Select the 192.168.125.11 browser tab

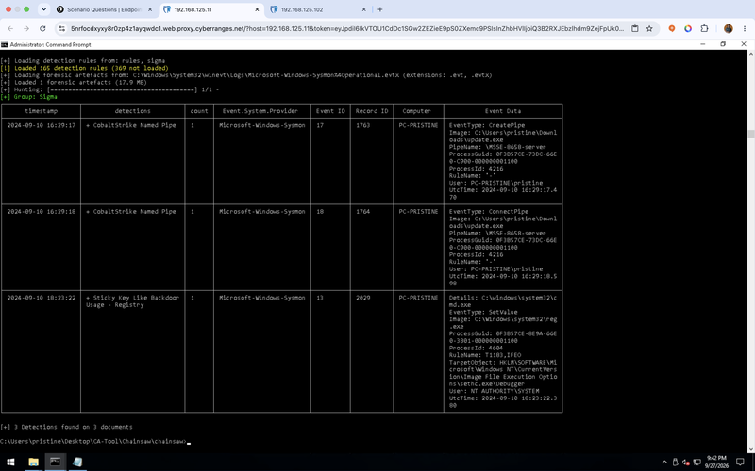coord(210,9)
